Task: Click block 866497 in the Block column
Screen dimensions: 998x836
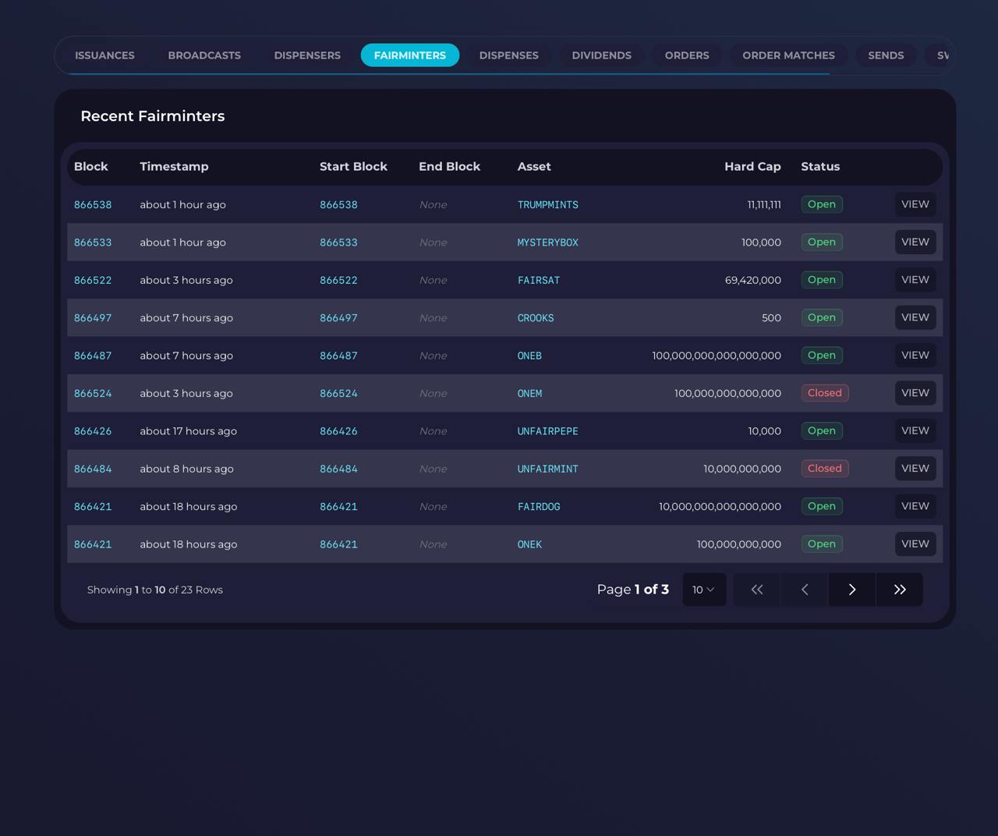Action: coord(93,318)
